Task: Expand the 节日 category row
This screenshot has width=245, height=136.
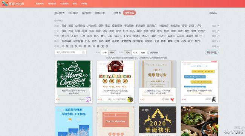Action: (x=215, y=36)
